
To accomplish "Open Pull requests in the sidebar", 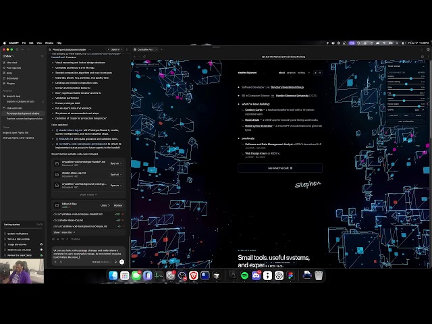I will tap(13, 67).
